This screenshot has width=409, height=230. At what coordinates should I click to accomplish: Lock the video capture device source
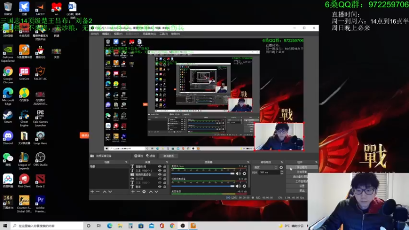(165, 174)
